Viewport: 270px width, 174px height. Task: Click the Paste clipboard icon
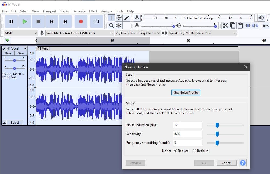[240, 25]
